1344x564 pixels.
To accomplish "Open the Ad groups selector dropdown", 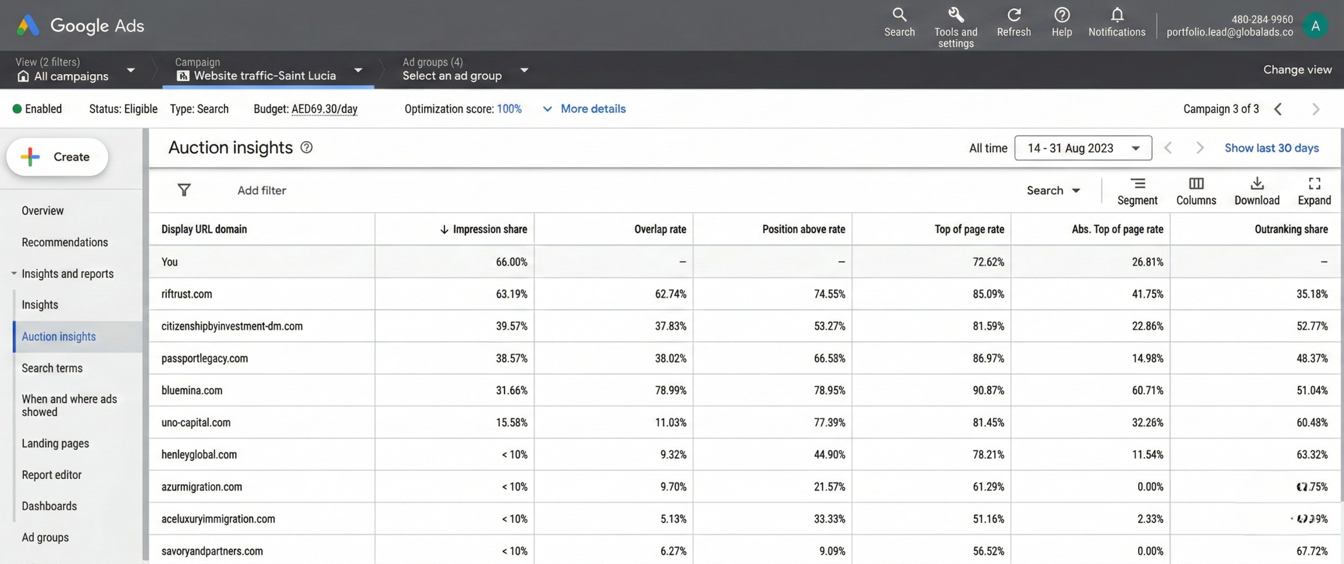I will coord(524,70).
